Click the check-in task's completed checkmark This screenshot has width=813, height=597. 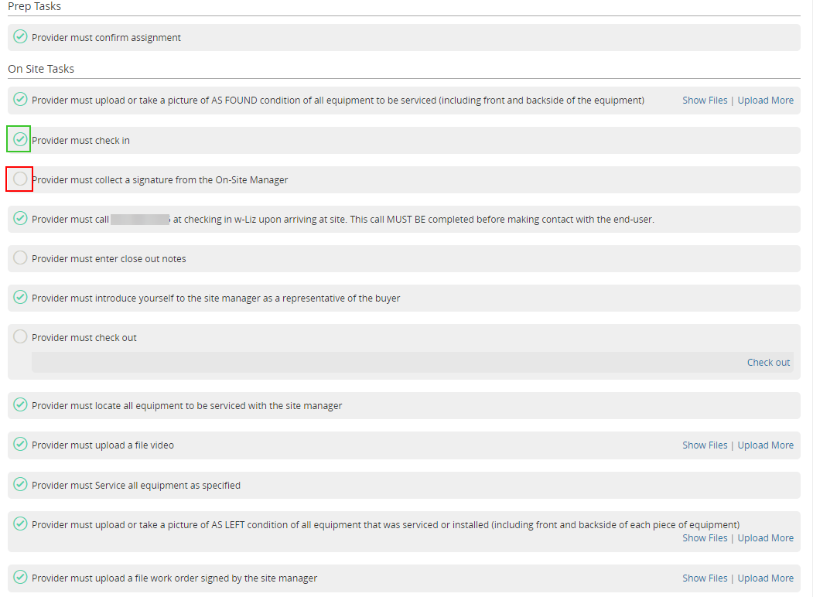19,140
